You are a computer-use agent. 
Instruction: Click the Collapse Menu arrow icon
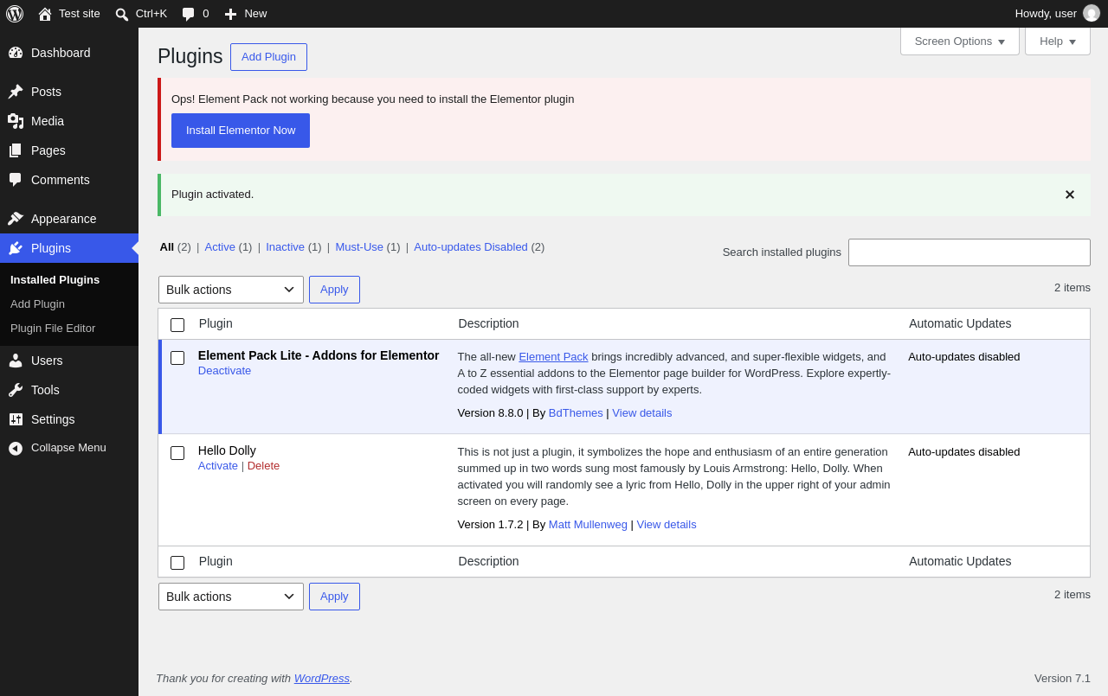coord(16,448)
